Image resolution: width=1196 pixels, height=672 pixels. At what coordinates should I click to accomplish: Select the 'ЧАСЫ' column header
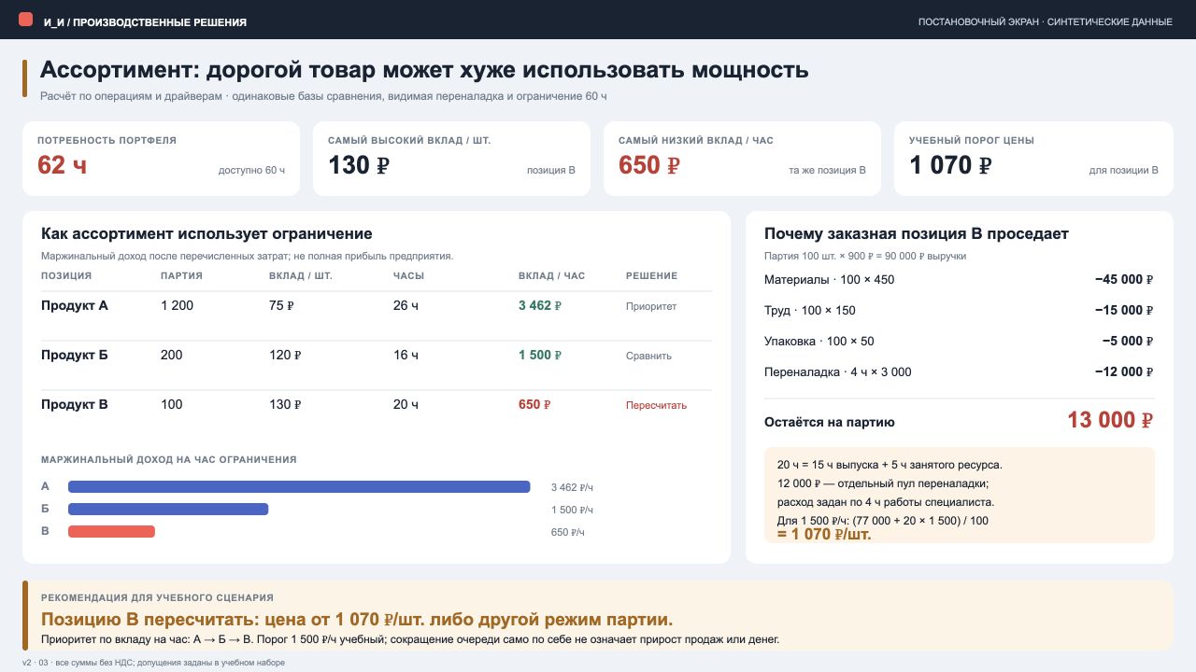(x=408, y=276)
